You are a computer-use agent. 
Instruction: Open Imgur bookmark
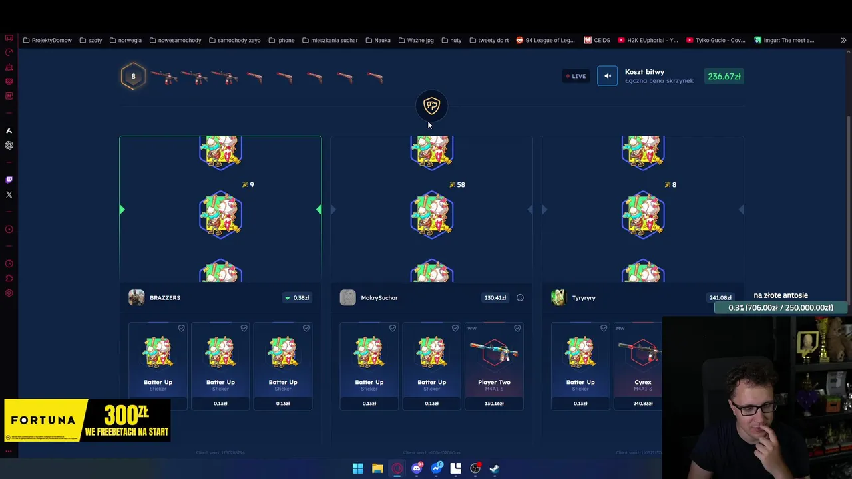pos(784,40)
